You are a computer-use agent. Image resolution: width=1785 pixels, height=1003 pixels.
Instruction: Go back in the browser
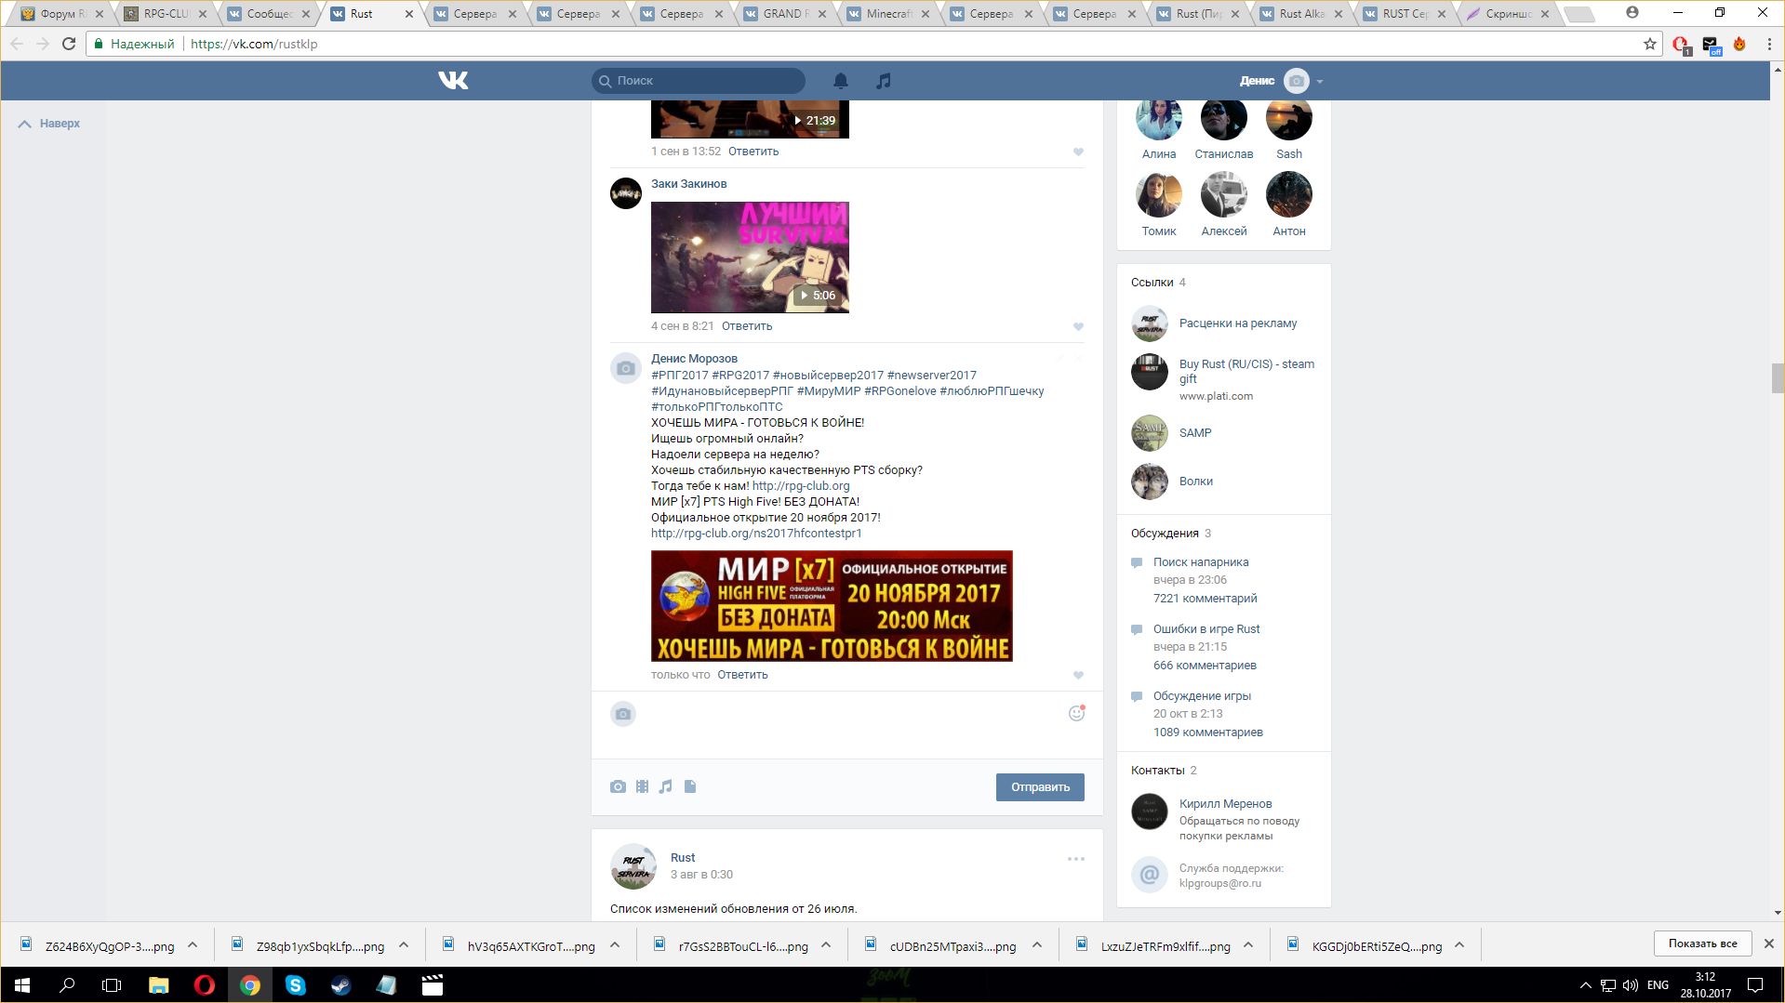(x=17, y=44)
